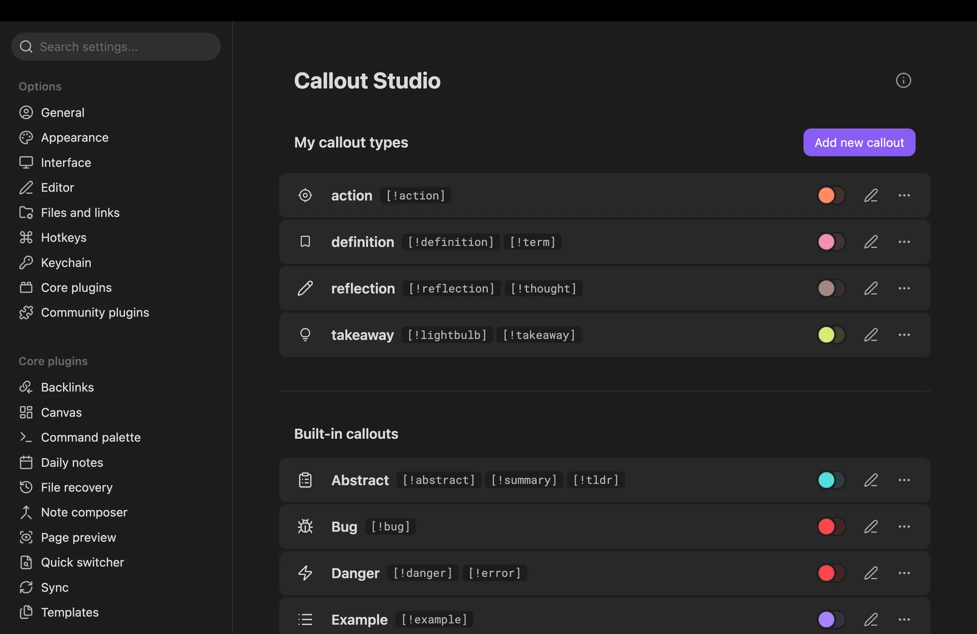Click the [!thought] alias tag
This screenshot has width=977, height=634.
[543, 288]
